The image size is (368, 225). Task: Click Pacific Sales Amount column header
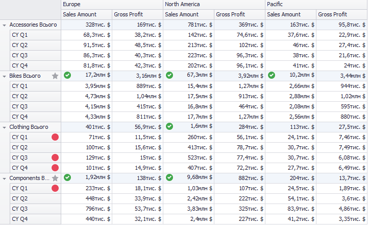click(x=291, y=15)
